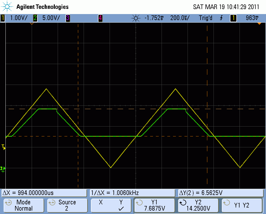Change cursor Source 2 softkey

pyautogui.click(x=67, y=205)
